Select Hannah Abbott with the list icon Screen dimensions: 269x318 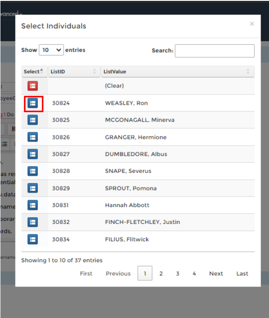[x=32, y=205]
